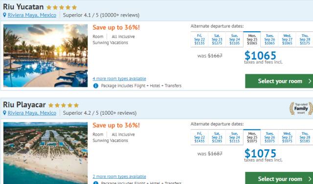Screen dimensions: 313x184
Task: Open Riu Playacar Riviera Maya, Mexico link
Action: click(x=32, y=113)
